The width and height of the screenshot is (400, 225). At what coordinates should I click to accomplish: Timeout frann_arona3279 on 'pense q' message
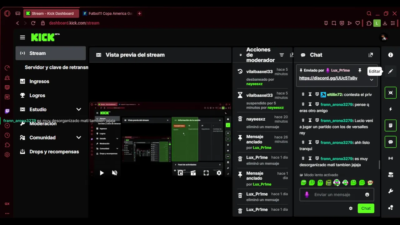point(310,104)
